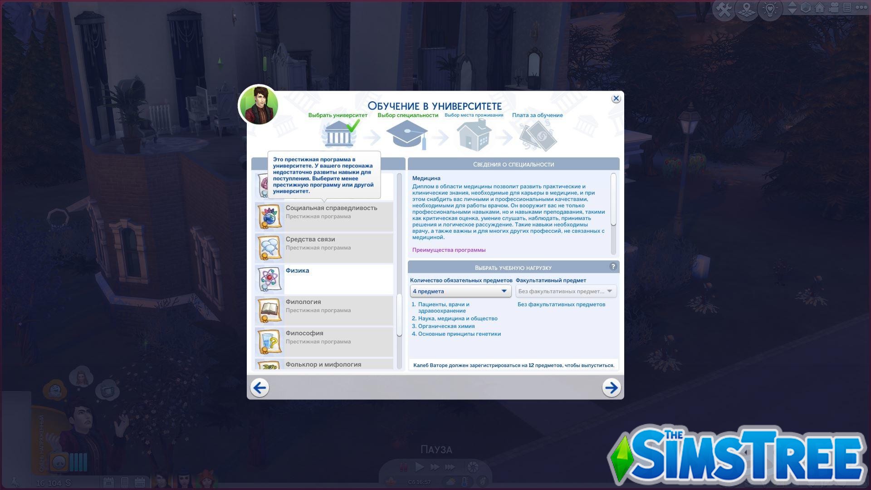Select the 'Средства связи' major
Screen dimensions: 871x490
click(x=324, y=248)
